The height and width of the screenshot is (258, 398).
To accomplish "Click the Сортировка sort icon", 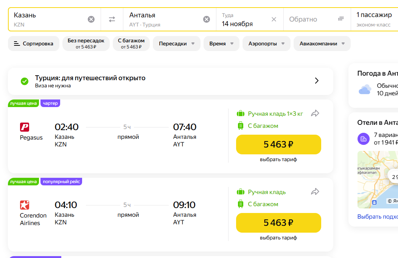I will (17, 44).
